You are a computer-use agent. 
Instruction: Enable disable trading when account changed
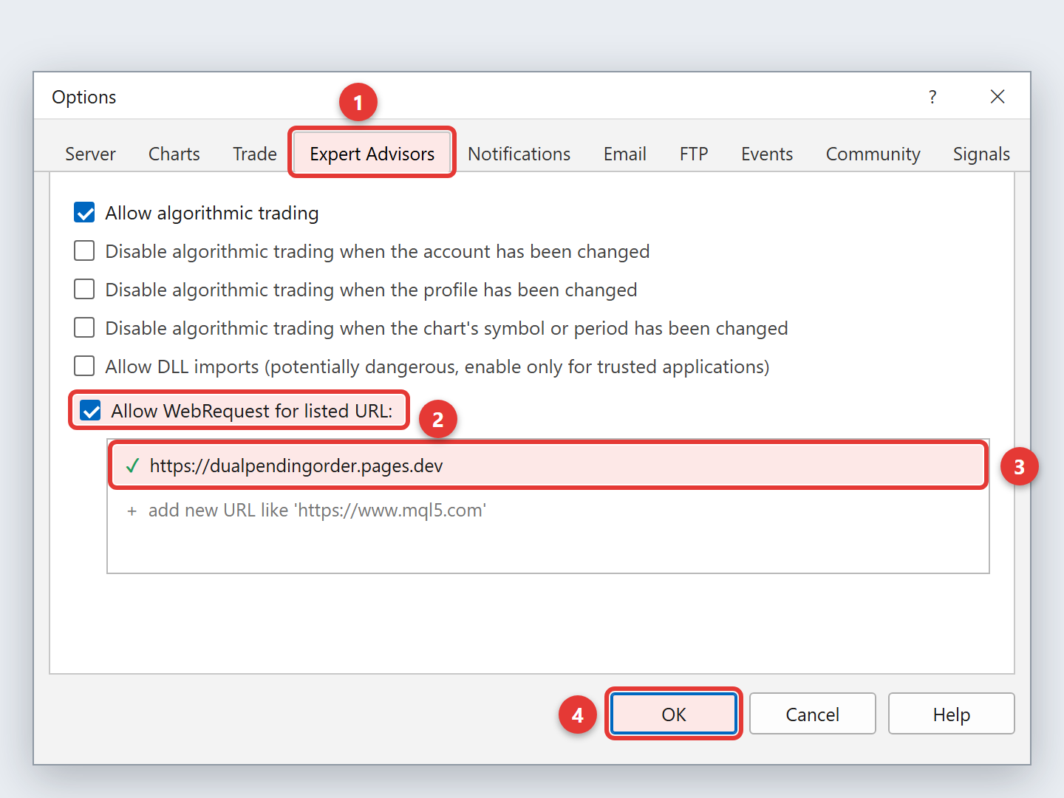(84, 251)
